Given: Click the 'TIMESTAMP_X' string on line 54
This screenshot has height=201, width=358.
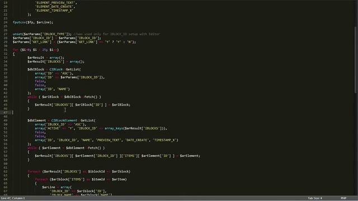Looking at the screenshot, I should [x=164, y=140].
